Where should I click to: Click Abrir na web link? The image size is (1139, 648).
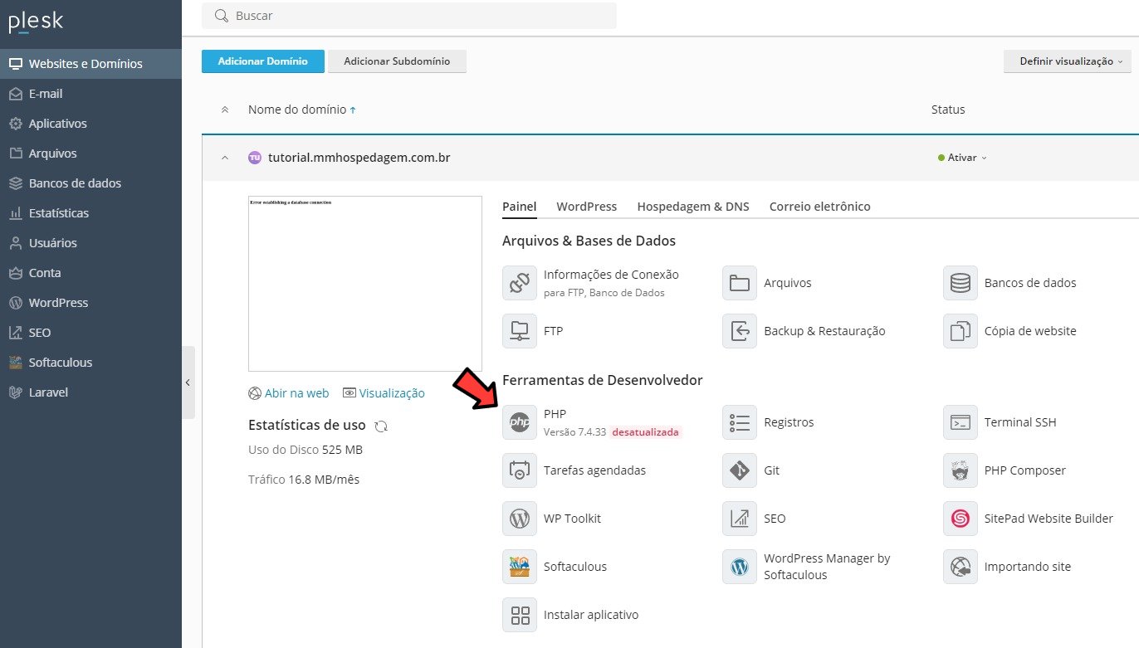(x=289, y=393)
